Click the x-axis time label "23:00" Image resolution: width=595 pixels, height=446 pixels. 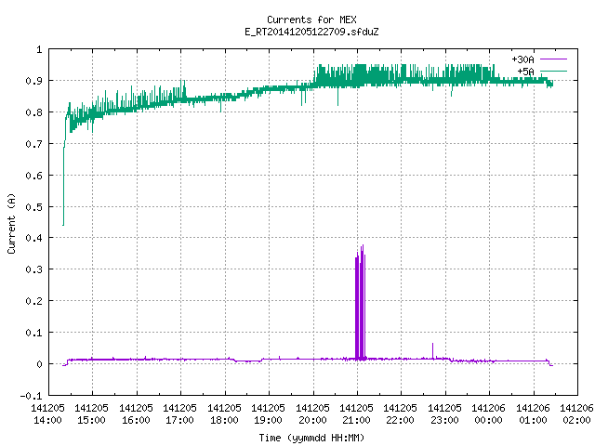click(444, 420)
